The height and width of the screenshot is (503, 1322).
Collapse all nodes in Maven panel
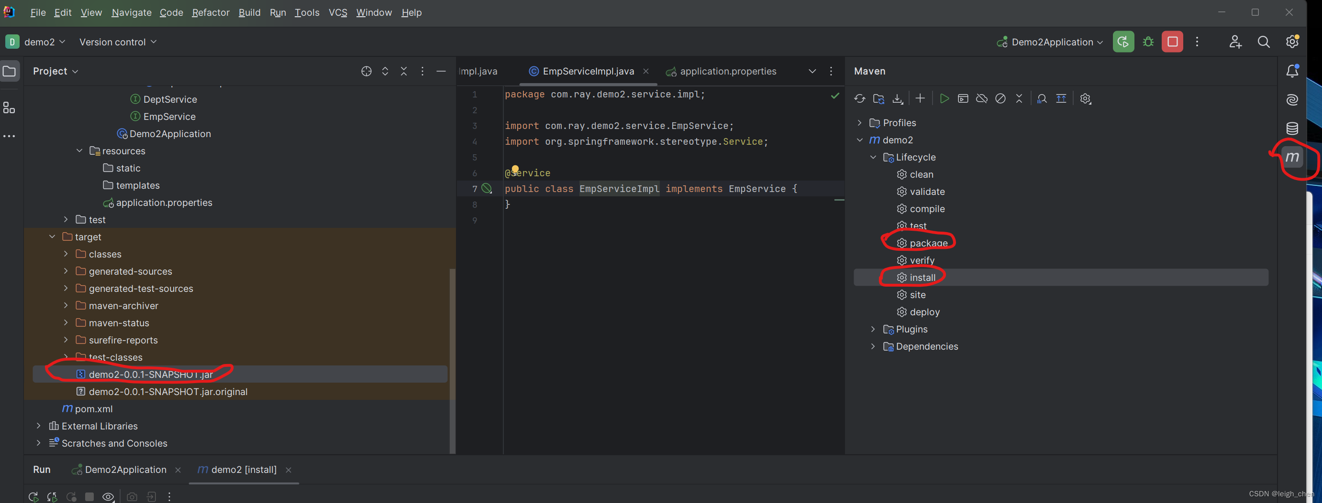1019,98
